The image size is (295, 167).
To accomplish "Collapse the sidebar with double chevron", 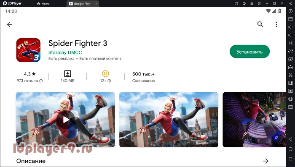I will click(x=290, y=3).
